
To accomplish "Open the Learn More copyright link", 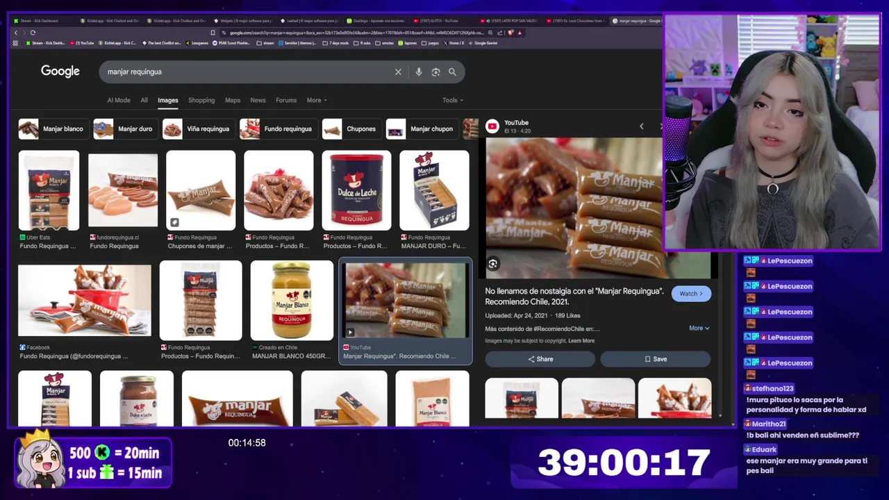I will pyautogui.click(x=581, y=341).
